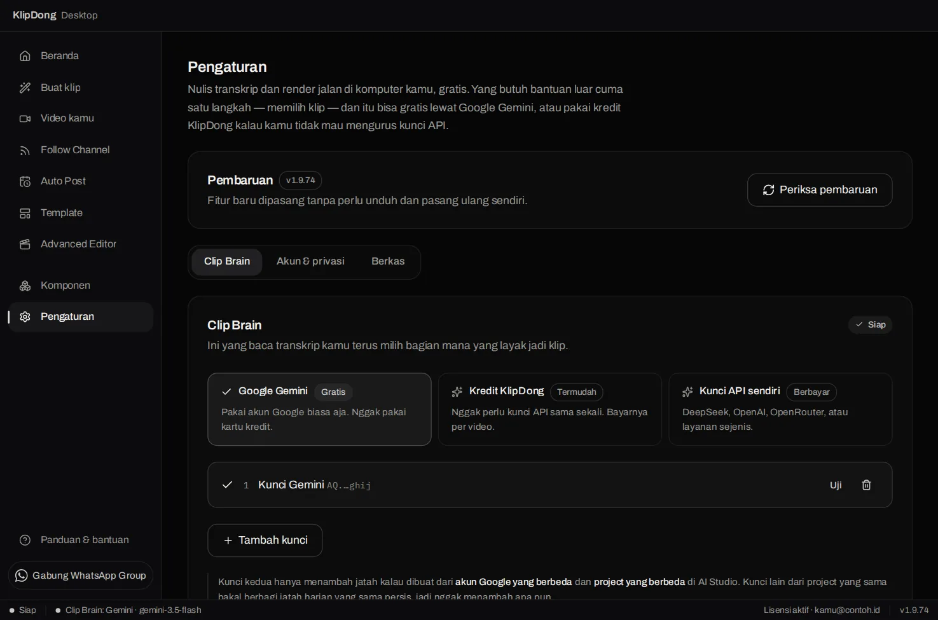938x620 pixels.
Task: Choose the Kredit KlipDong option card
Action: [549, 409]
